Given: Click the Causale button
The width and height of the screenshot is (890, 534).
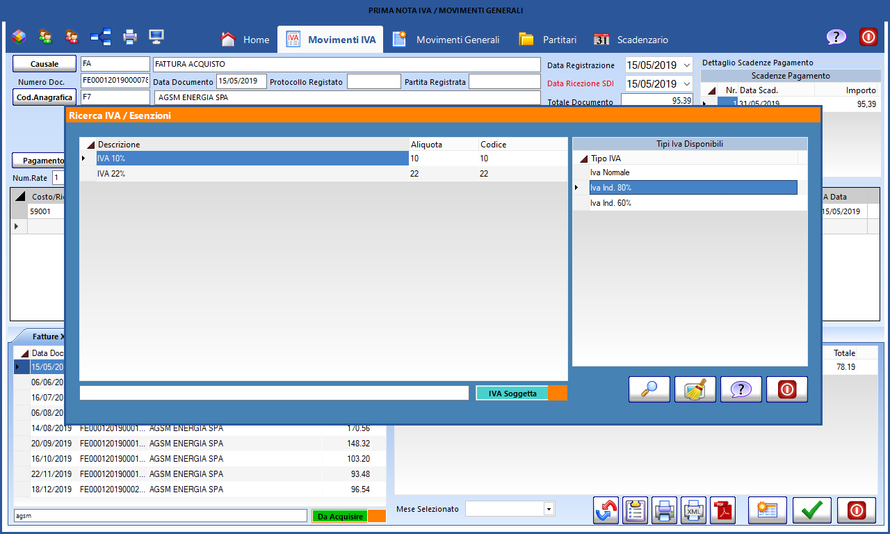Looking at the screenshot, I should click(44, 64).
